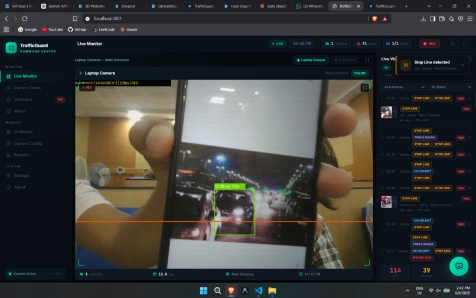This screenshot has height=298, width=476.
Task: Click the Stop Line notification road icon
Action: tap(406, 65)
